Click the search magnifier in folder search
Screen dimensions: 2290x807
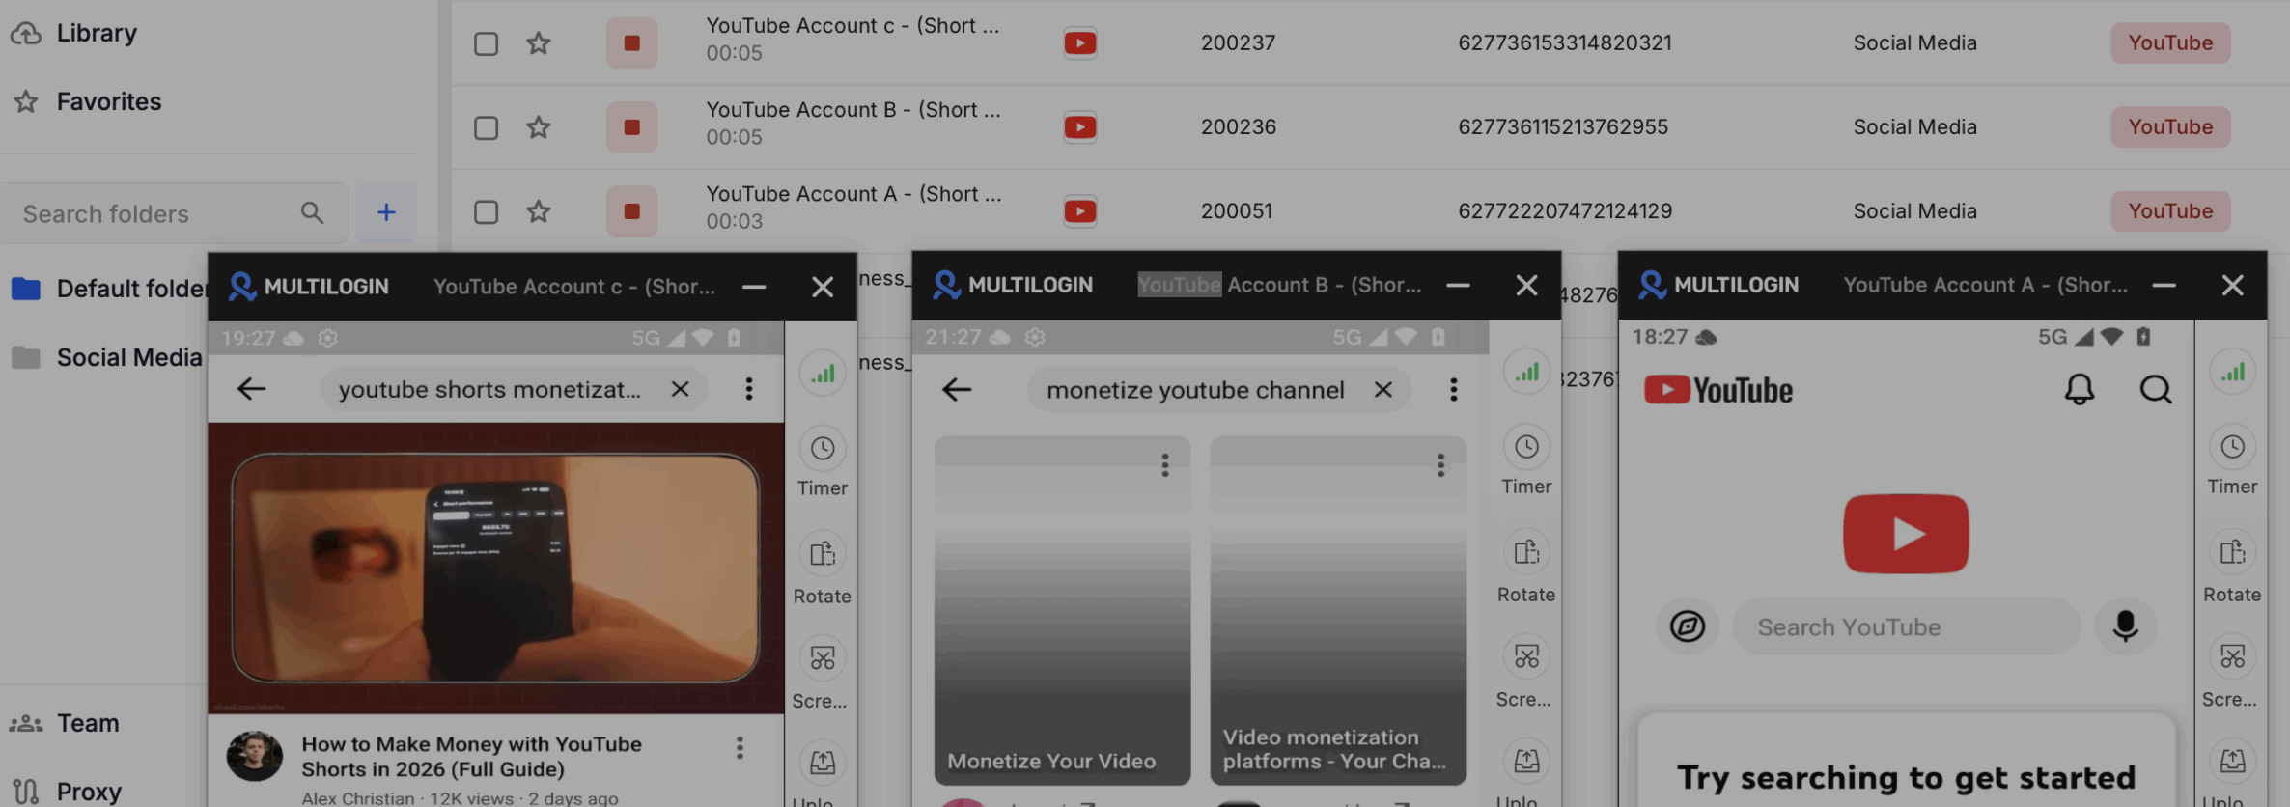point(312,212)
